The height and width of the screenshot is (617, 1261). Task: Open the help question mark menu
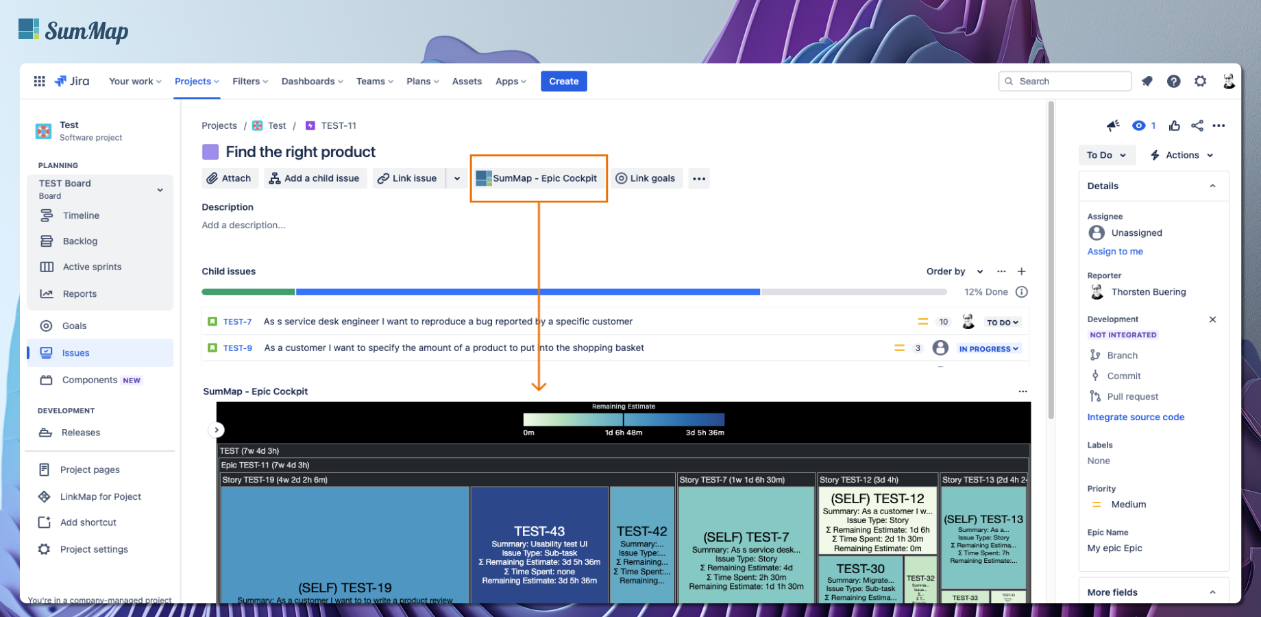click(1174, 81)
